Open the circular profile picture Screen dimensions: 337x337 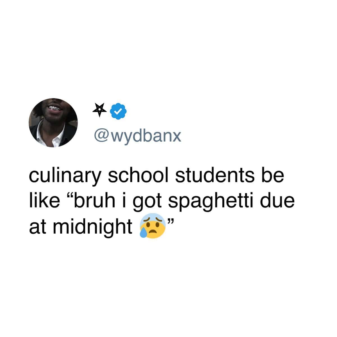(x=54, y=122)
